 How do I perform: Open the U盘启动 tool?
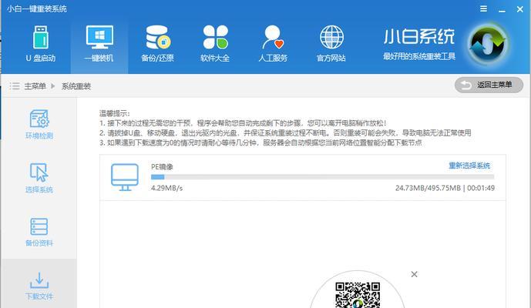(41, 44)
